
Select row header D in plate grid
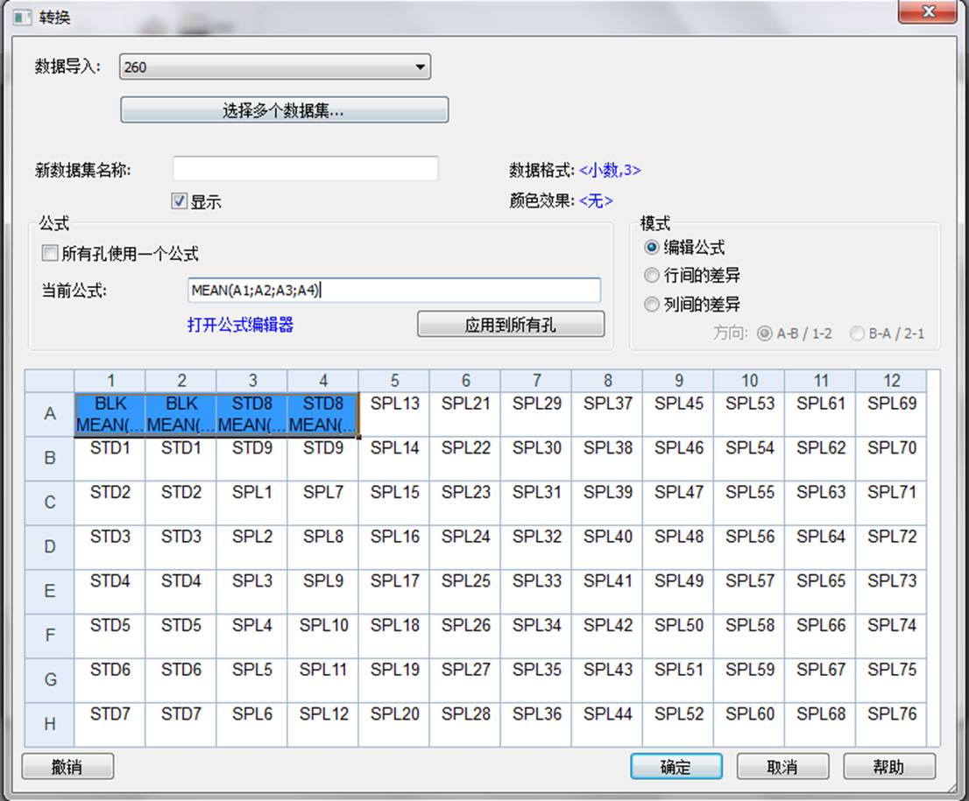click(x=50, y=547)
